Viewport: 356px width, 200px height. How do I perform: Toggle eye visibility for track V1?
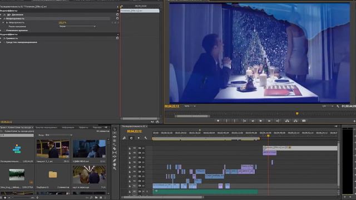point(144,186)
